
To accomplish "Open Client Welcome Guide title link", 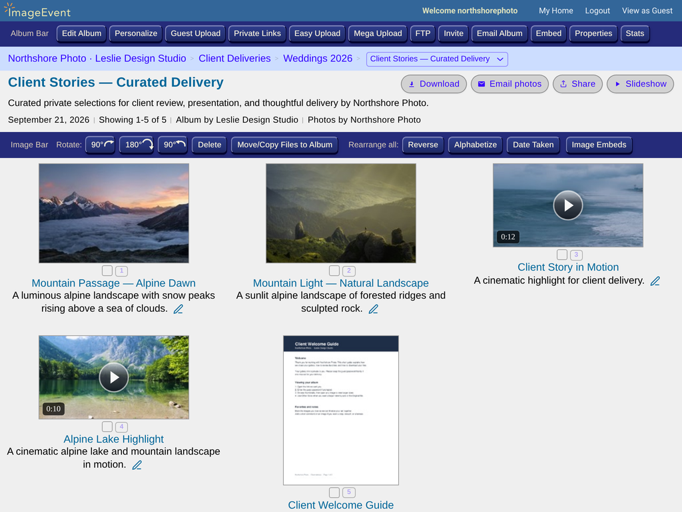I will coord(340,505).
